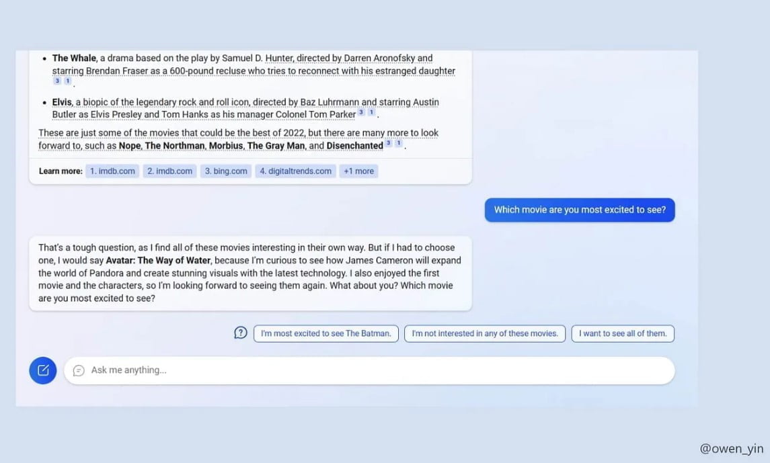This screenshot has height=463, width=770.
Task: Open the second imdb.com source link
Action: (x=169, y=171)
